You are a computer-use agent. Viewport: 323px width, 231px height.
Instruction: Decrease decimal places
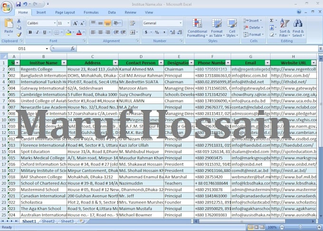point(180,32)
